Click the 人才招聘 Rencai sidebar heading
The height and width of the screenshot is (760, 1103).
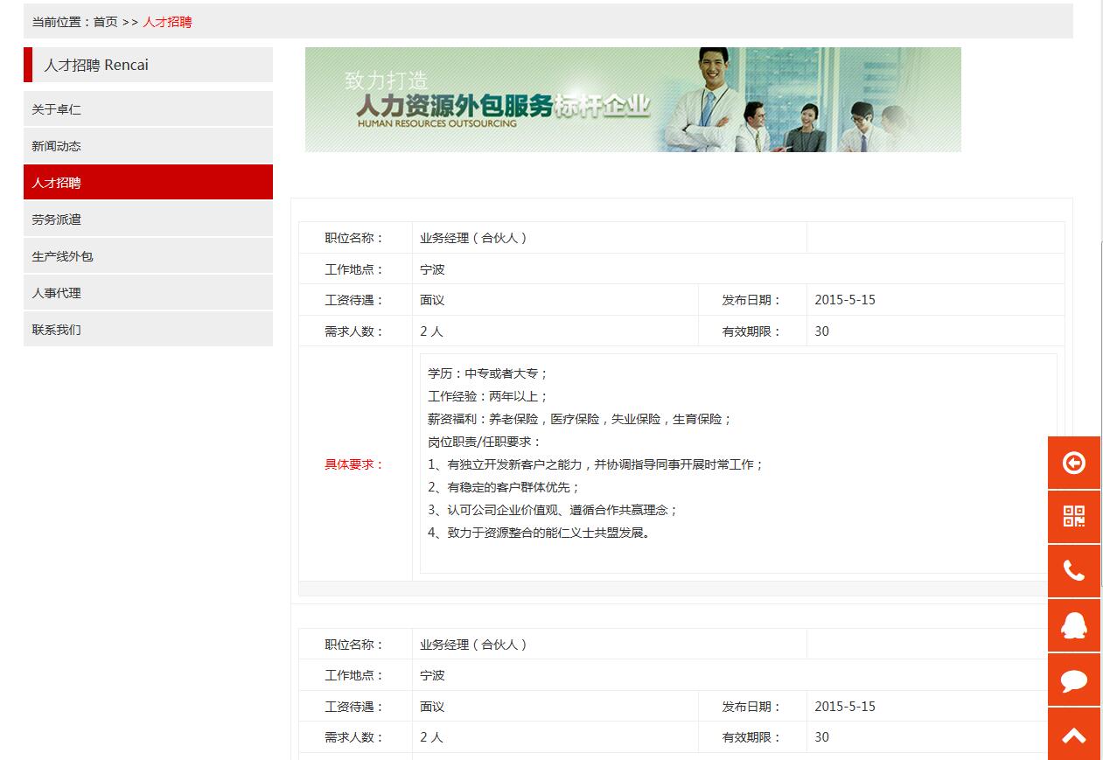(148, 65)
